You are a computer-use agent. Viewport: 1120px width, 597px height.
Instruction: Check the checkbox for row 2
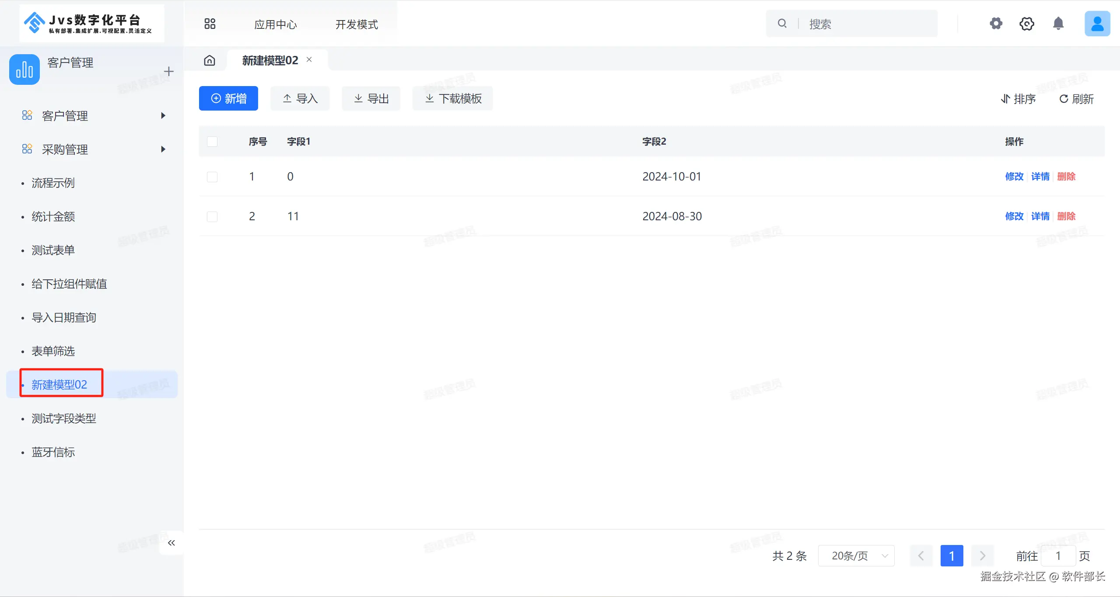(212, 216)
